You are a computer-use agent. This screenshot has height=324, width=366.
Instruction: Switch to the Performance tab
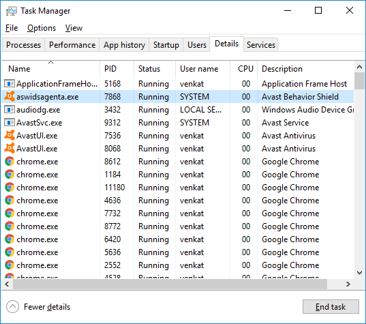[x=72, y=45]
